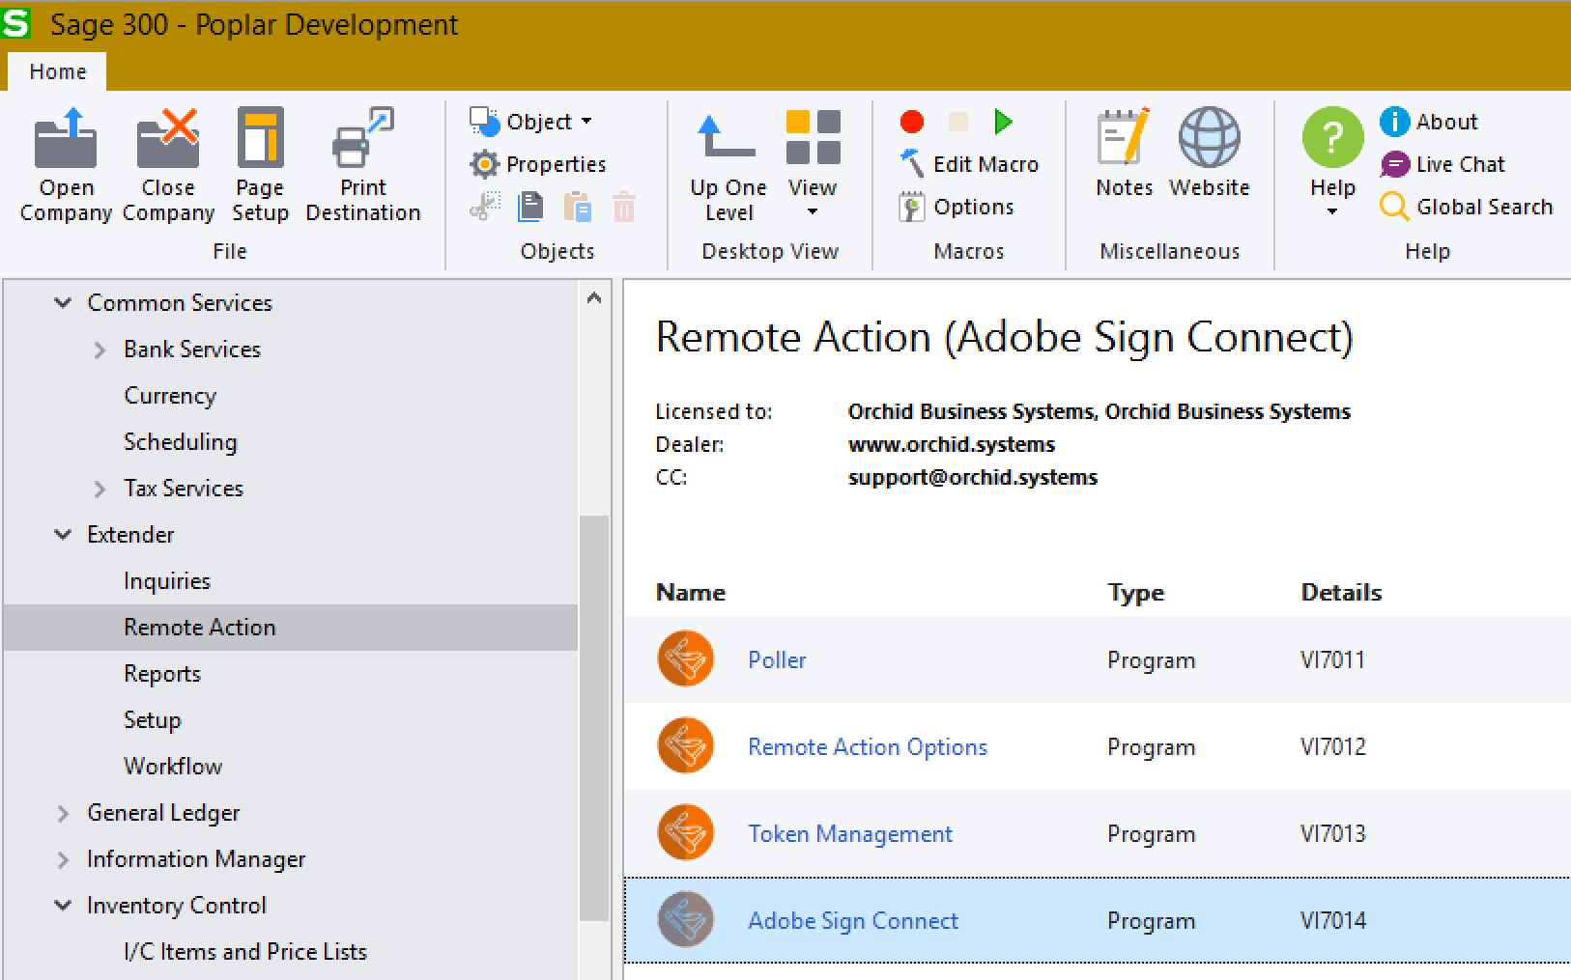Image resolution: width=1571 pixels, height=980 pixels.
Task: Open the Poller program link
Action: pos(777,660)
